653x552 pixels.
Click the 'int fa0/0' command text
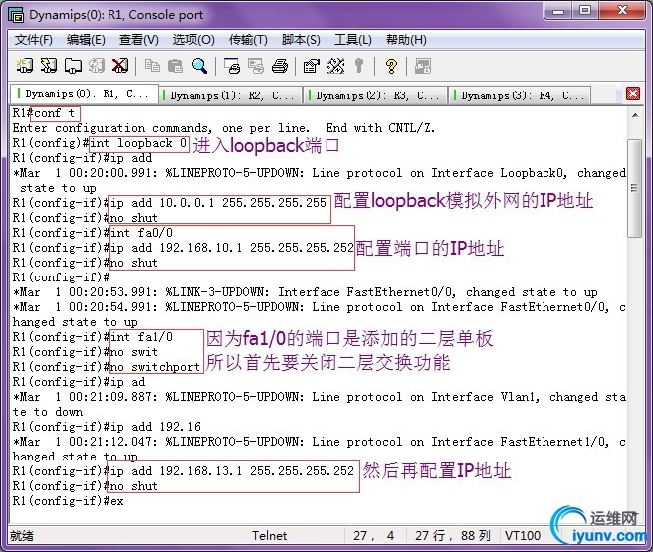pos(141,233)
